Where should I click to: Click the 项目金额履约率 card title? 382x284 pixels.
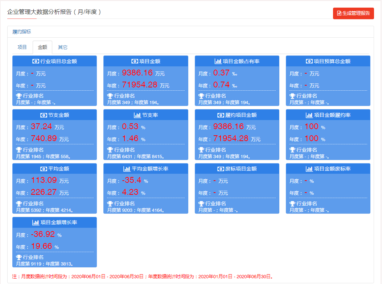point(332,115)
